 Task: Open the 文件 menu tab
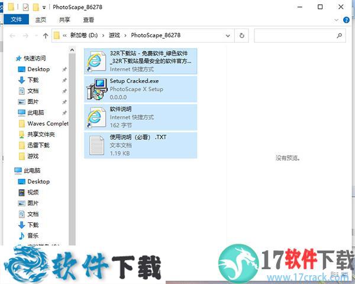click(x=15, y=20)
